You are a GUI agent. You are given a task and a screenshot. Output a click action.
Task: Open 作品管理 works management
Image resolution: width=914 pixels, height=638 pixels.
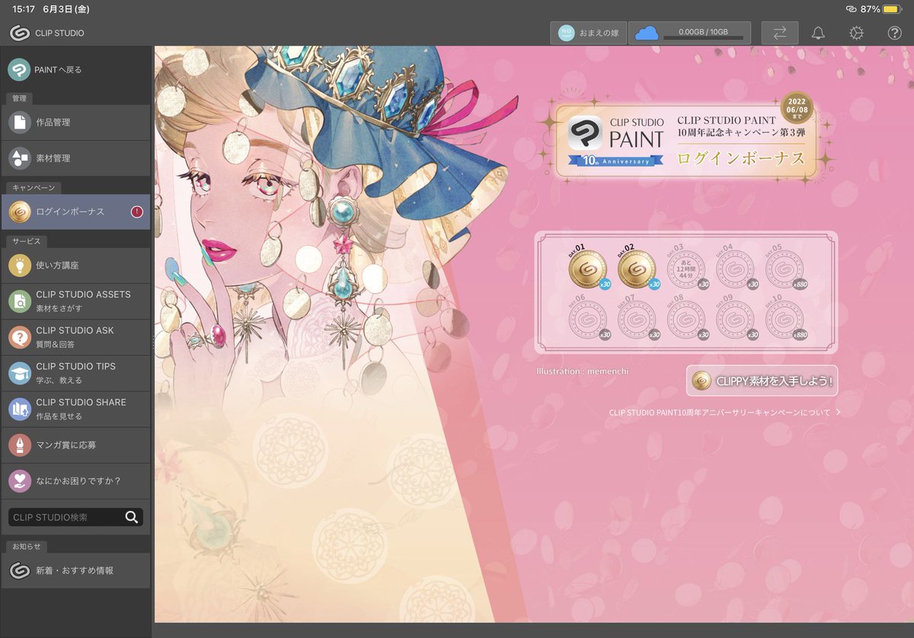(75, 123)
